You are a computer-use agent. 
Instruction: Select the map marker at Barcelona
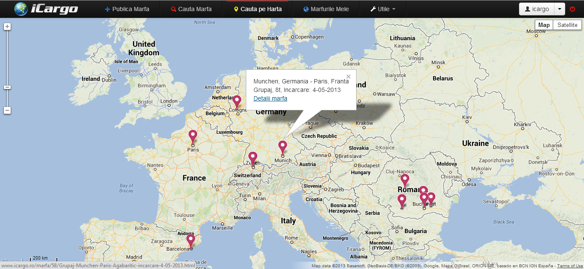click(x=191, y=240)
